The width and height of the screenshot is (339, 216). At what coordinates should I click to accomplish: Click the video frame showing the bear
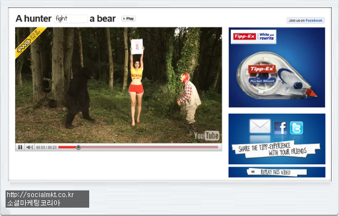coord(118,85)
